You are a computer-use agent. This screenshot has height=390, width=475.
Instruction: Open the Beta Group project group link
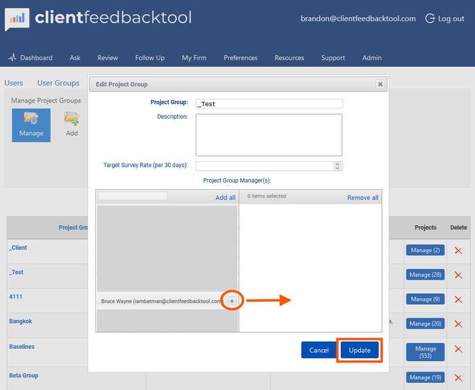23,375
